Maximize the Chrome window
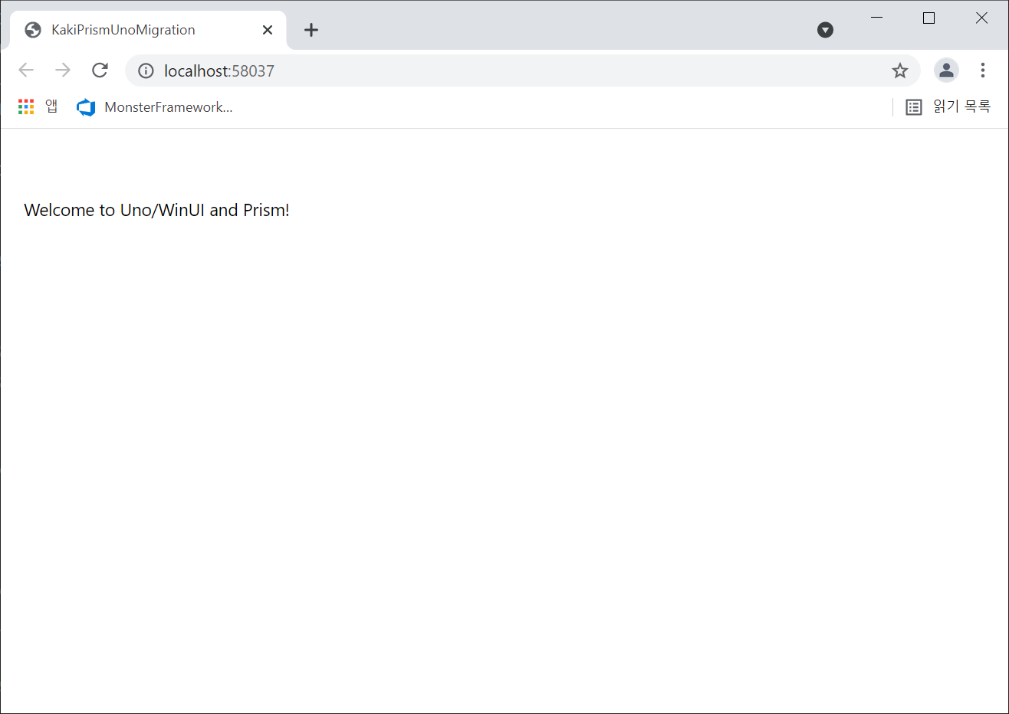Image resolution: width=1009 pixels, height=714 pixels. (928, 18)
